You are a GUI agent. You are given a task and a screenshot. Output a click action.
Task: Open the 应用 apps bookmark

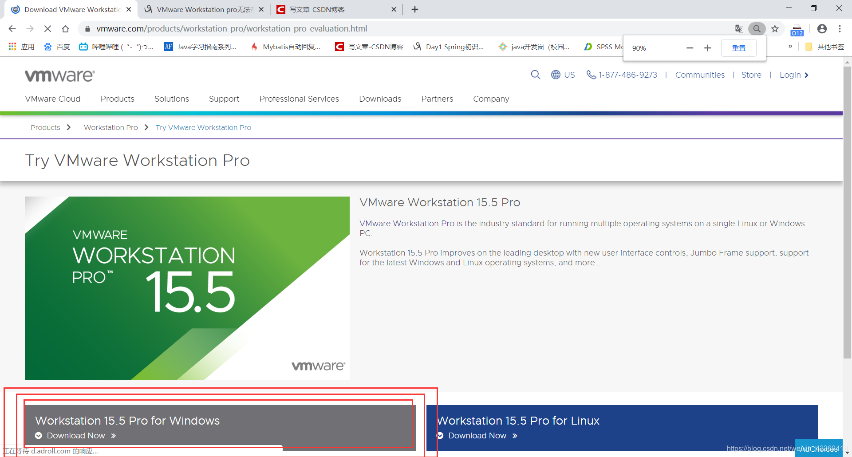click(x=21, y=47)
